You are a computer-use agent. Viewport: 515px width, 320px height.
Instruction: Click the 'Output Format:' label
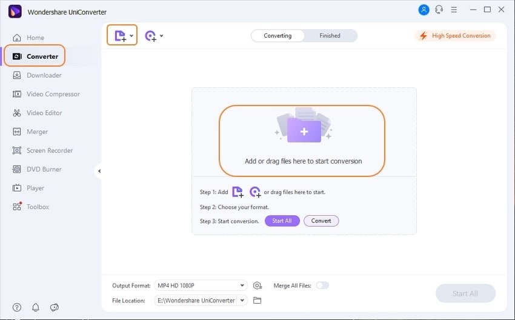[131, 285]
